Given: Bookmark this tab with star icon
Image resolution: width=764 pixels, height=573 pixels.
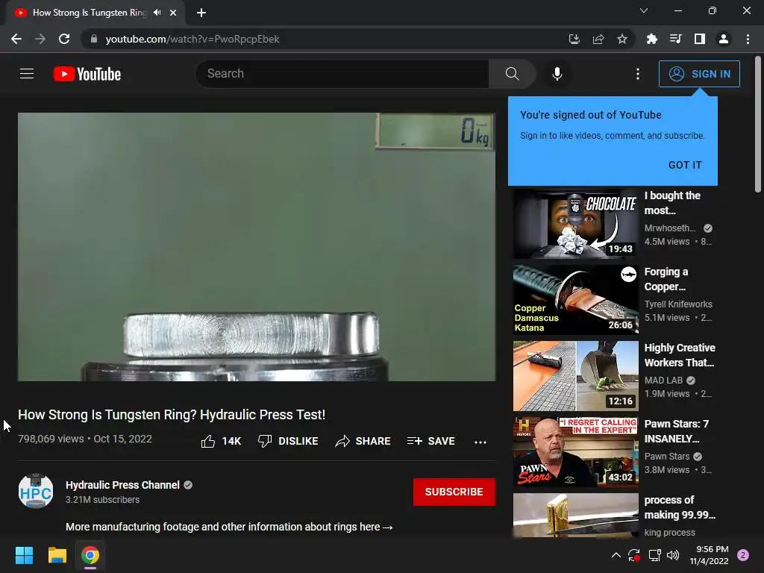Looking at the screenshot, I should point(622,39).
